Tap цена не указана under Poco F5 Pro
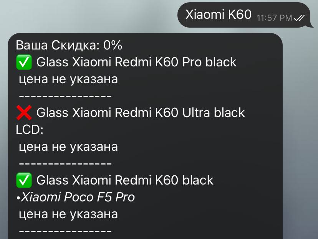The image size is (318, 239). [68, 214]
